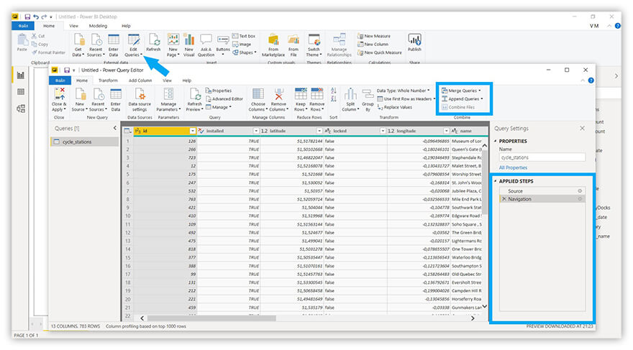Open Data view in left sidebar
Image resolution: width=633 pixels, height=350 pixels.
click(x=21, y=92)
